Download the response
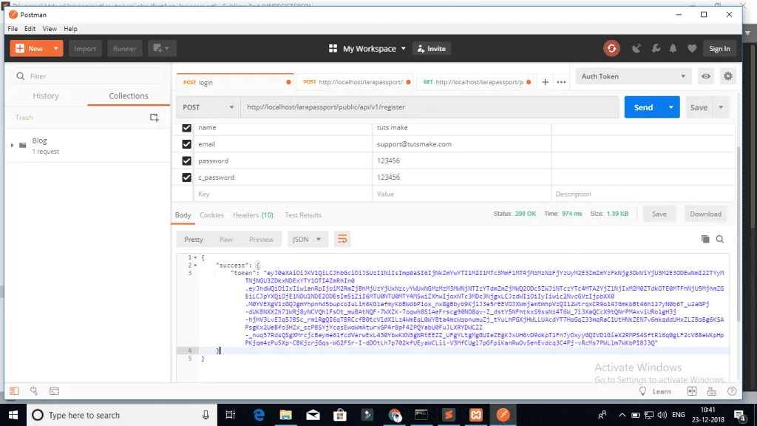This screenshot has width=757, height=426. point(705,214)
